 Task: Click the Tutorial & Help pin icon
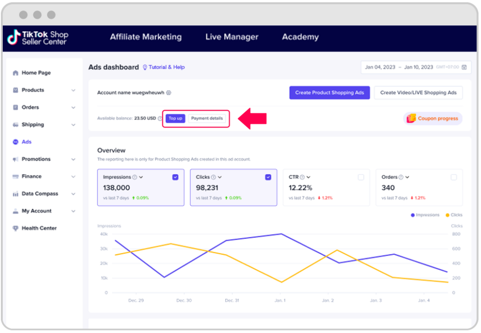(x=145, y=68)
